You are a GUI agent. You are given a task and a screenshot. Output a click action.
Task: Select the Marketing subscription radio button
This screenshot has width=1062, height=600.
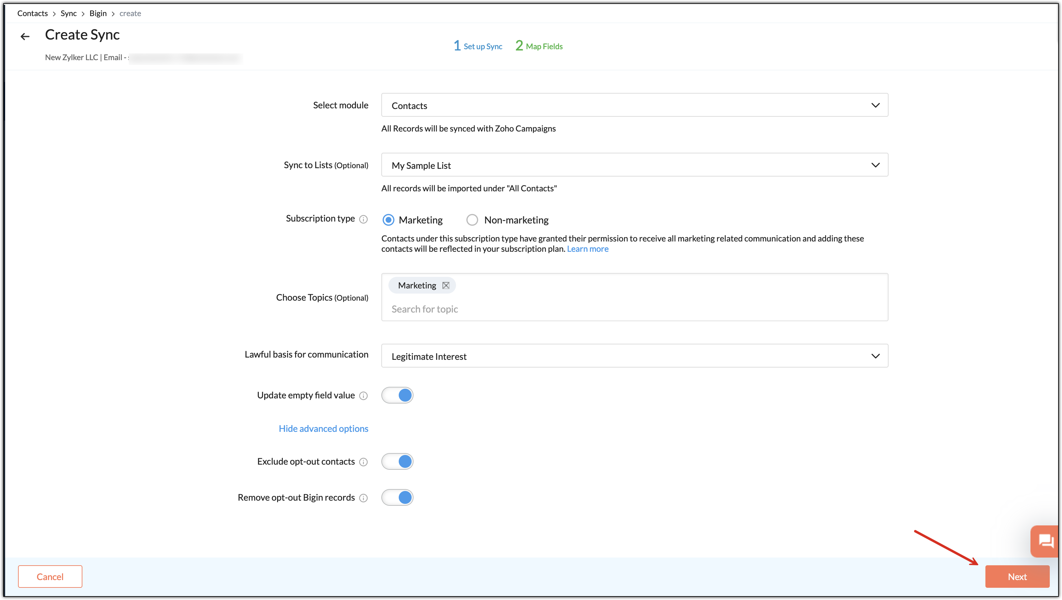[388, 220]
